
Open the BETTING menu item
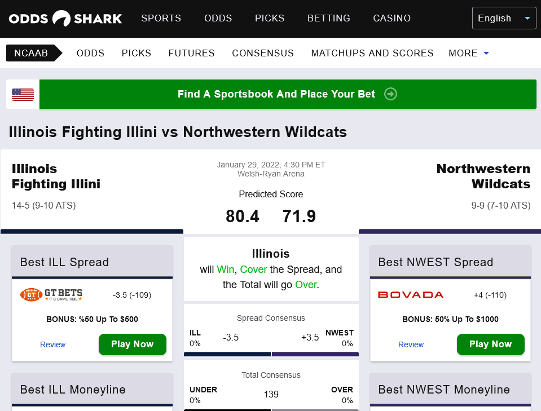(329, 18)
